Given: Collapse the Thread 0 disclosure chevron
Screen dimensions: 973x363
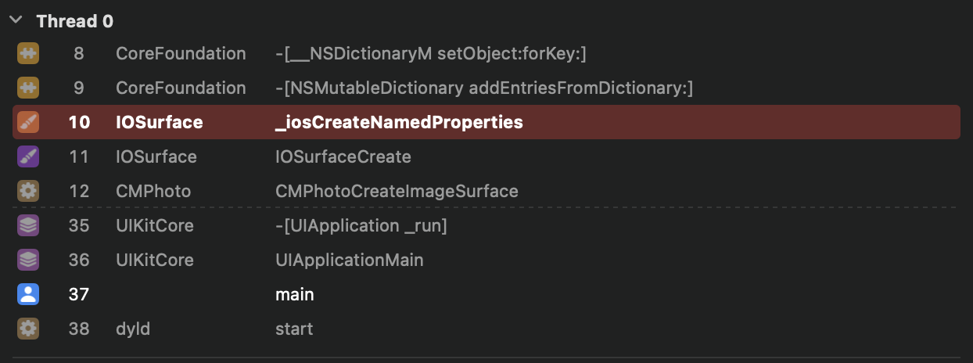Looking at the screenshot, I should tap(15, 20).
